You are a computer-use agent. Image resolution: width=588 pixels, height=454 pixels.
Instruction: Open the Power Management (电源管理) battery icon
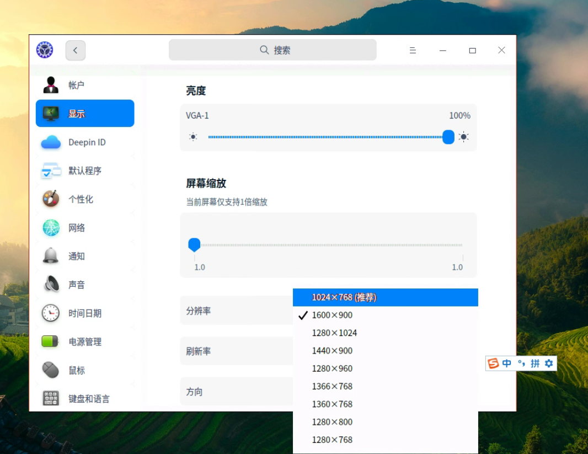(50, 341)
